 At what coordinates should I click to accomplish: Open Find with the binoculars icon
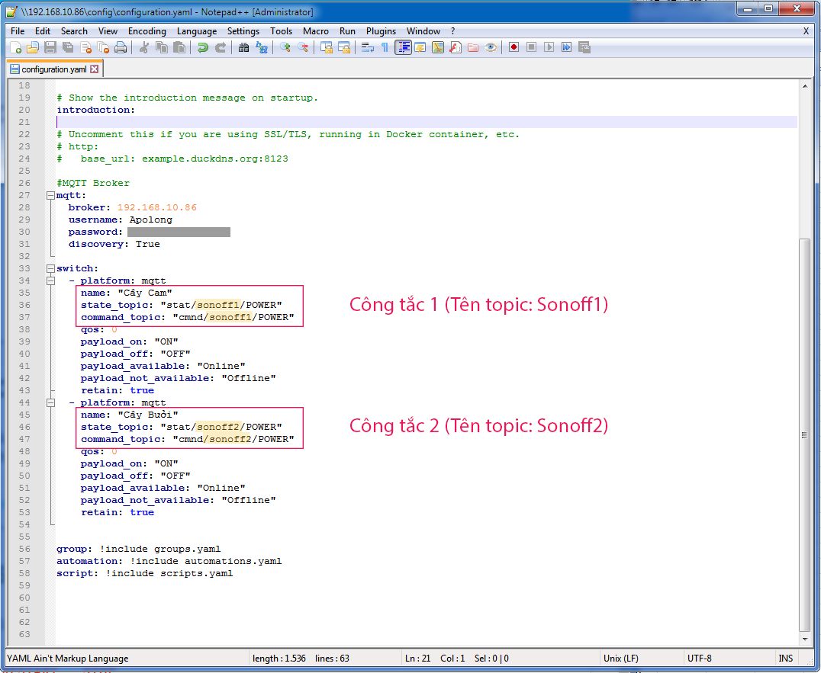click(243, 47)
